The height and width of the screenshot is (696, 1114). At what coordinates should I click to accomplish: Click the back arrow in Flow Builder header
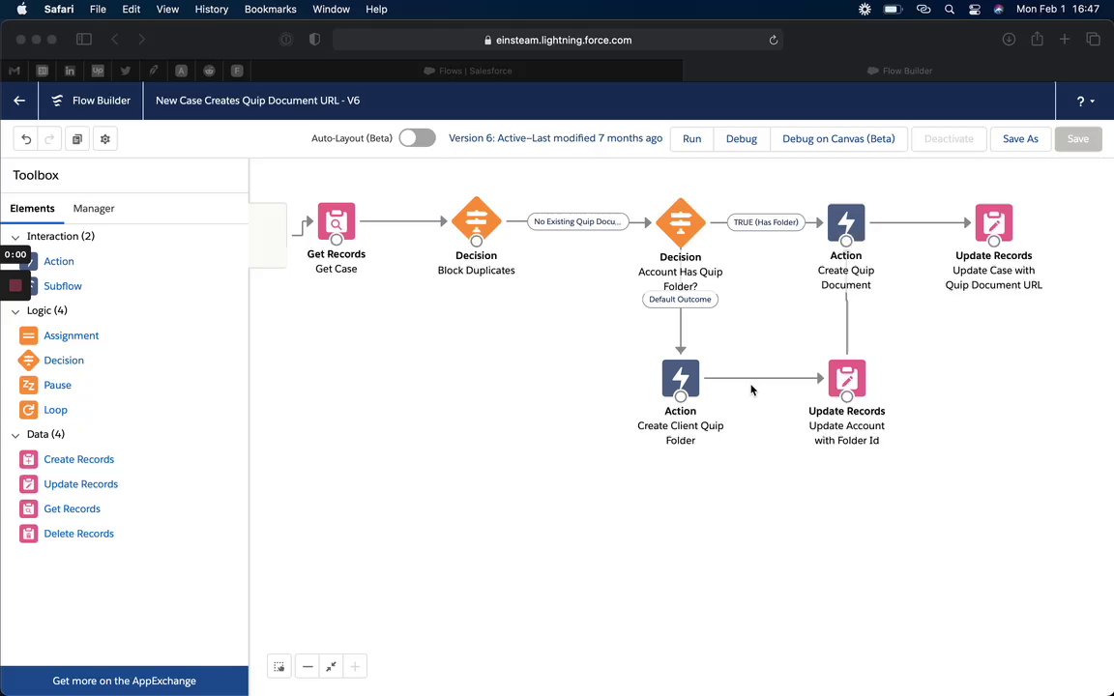[x=19, y=101]
